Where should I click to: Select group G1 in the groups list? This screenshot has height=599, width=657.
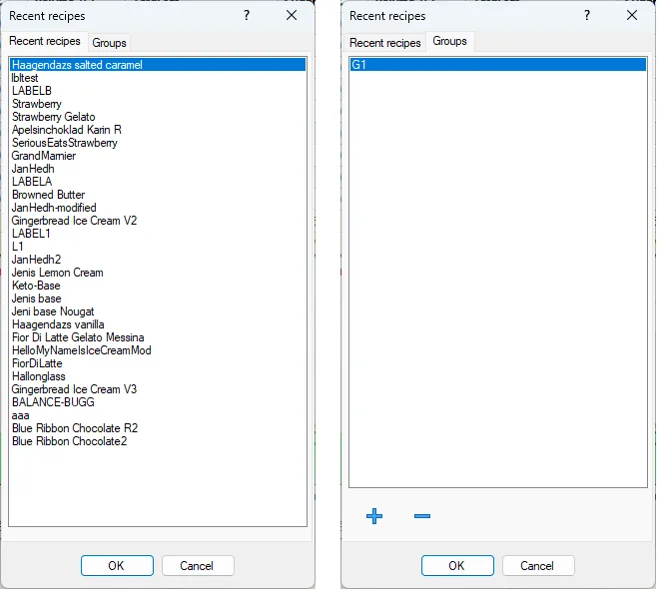(498, 65)
